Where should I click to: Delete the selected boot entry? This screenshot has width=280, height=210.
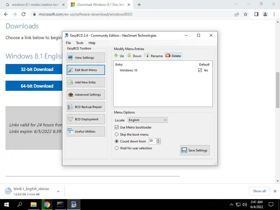coord(173,56)
